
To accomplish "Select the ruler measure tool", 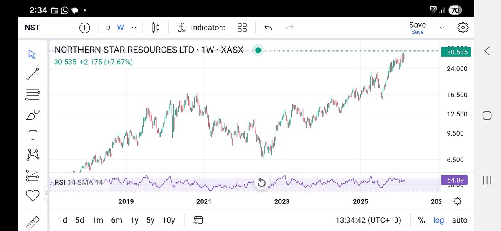I will [x=33, y=222].
